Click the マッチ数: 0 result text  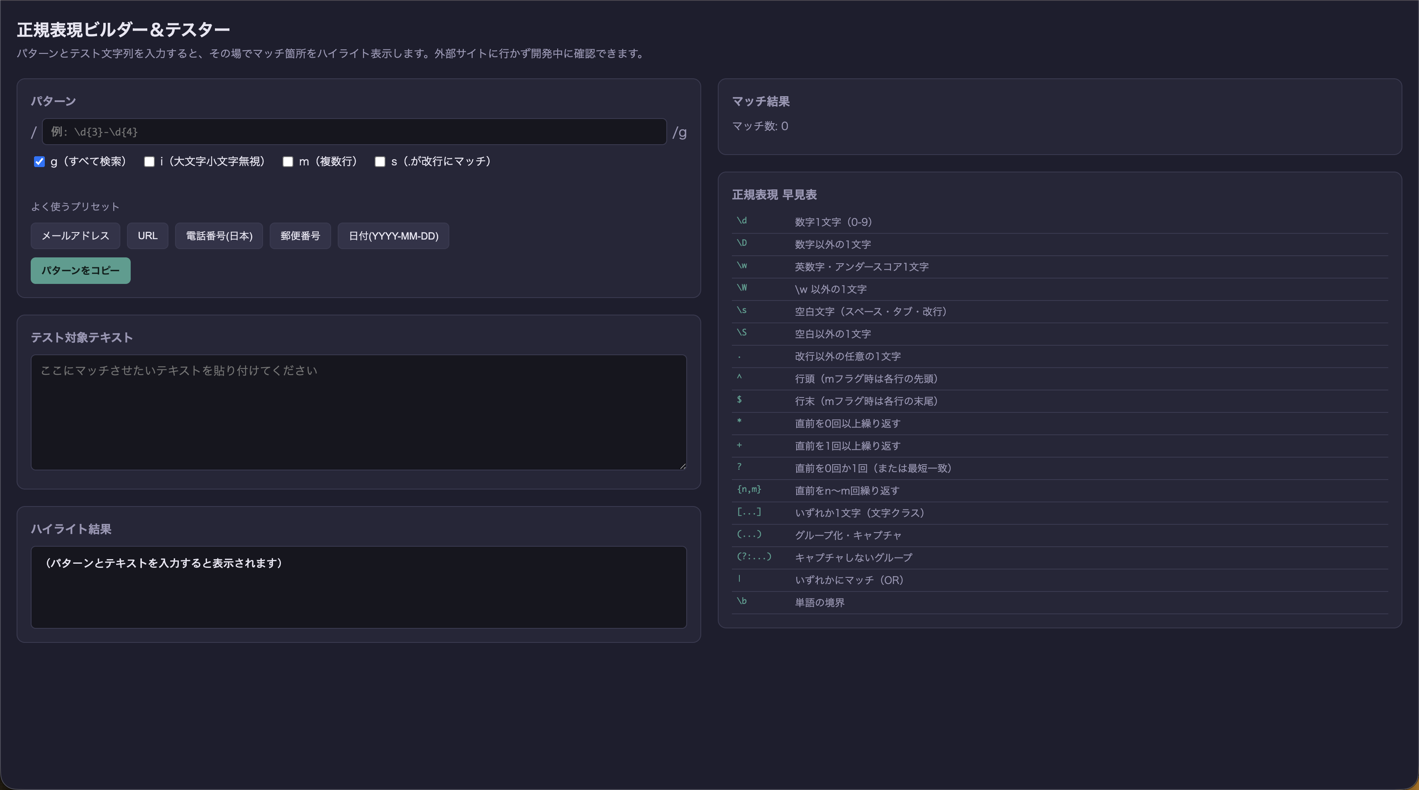pos(760,126)
